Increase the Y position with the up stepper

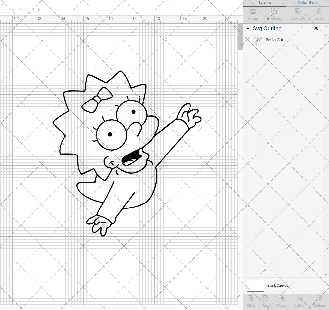39,8
